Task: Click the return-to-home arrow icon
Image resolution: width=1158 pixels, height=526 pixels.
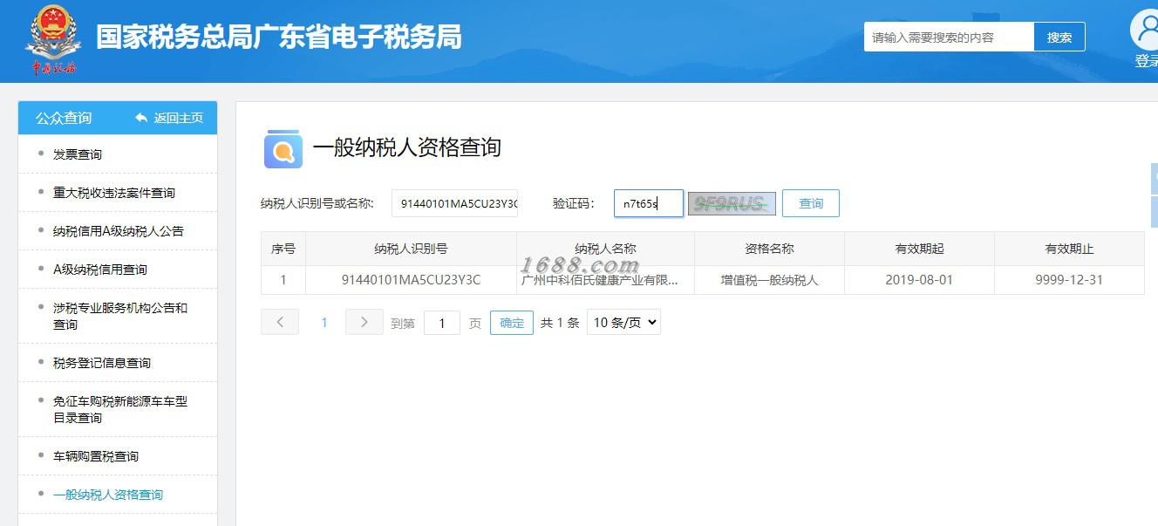Action: point(141,118)
